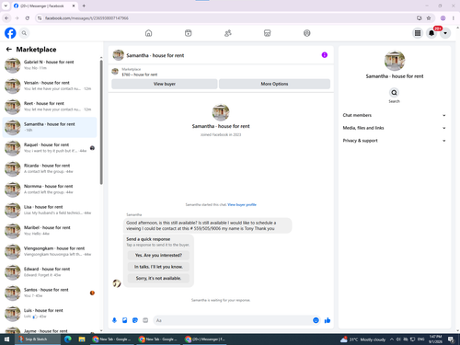
Task: Open the emoji picker in message box
Action: [x=316, y=320]
